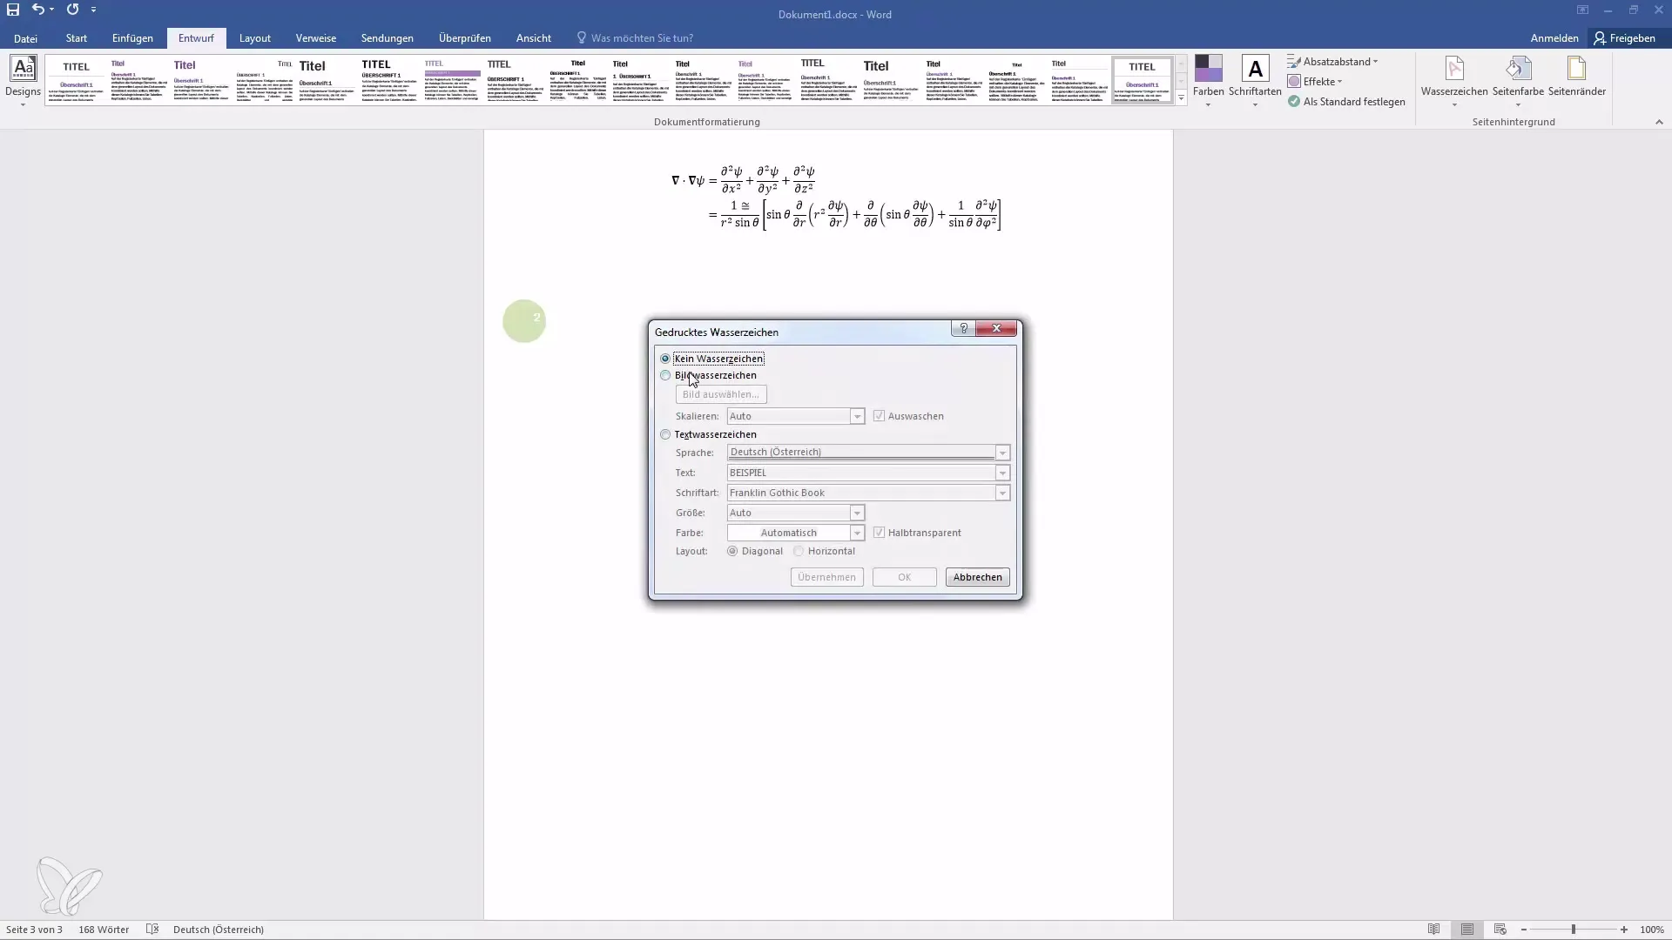This screenshot has width=1672, height=940.
Task: Click the Übernehmen button to apply
Action: [826, 576]
